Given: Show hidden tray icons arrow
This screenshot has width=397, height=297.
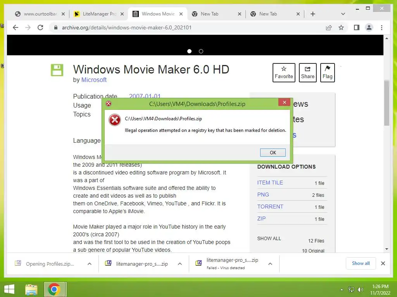Looking at the screenshot, I should coord(342,290).
